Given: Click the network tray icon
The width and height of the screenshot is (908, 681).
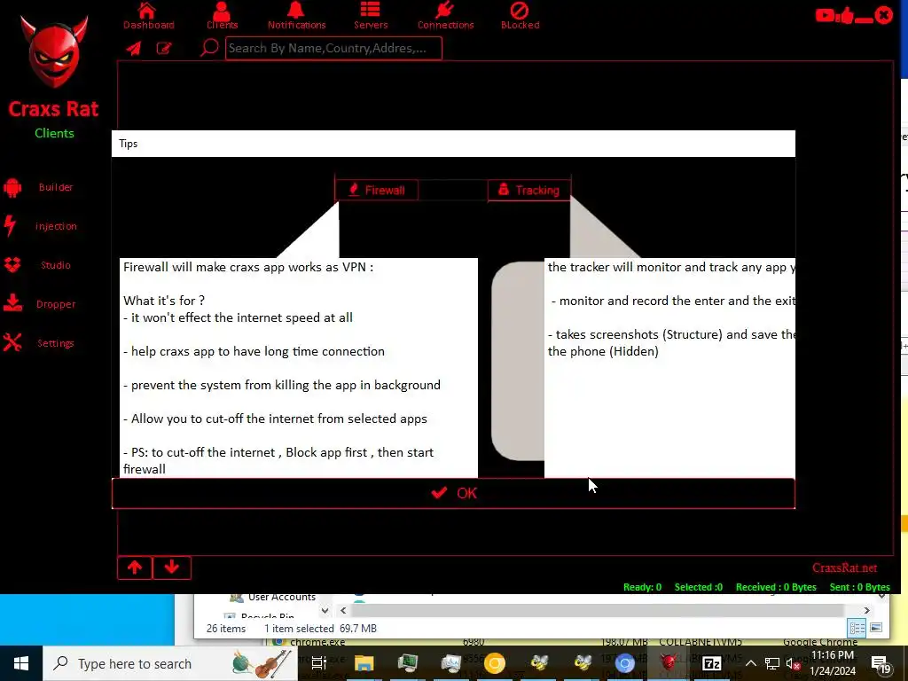Looking at the screenshot, I should 772,663.
